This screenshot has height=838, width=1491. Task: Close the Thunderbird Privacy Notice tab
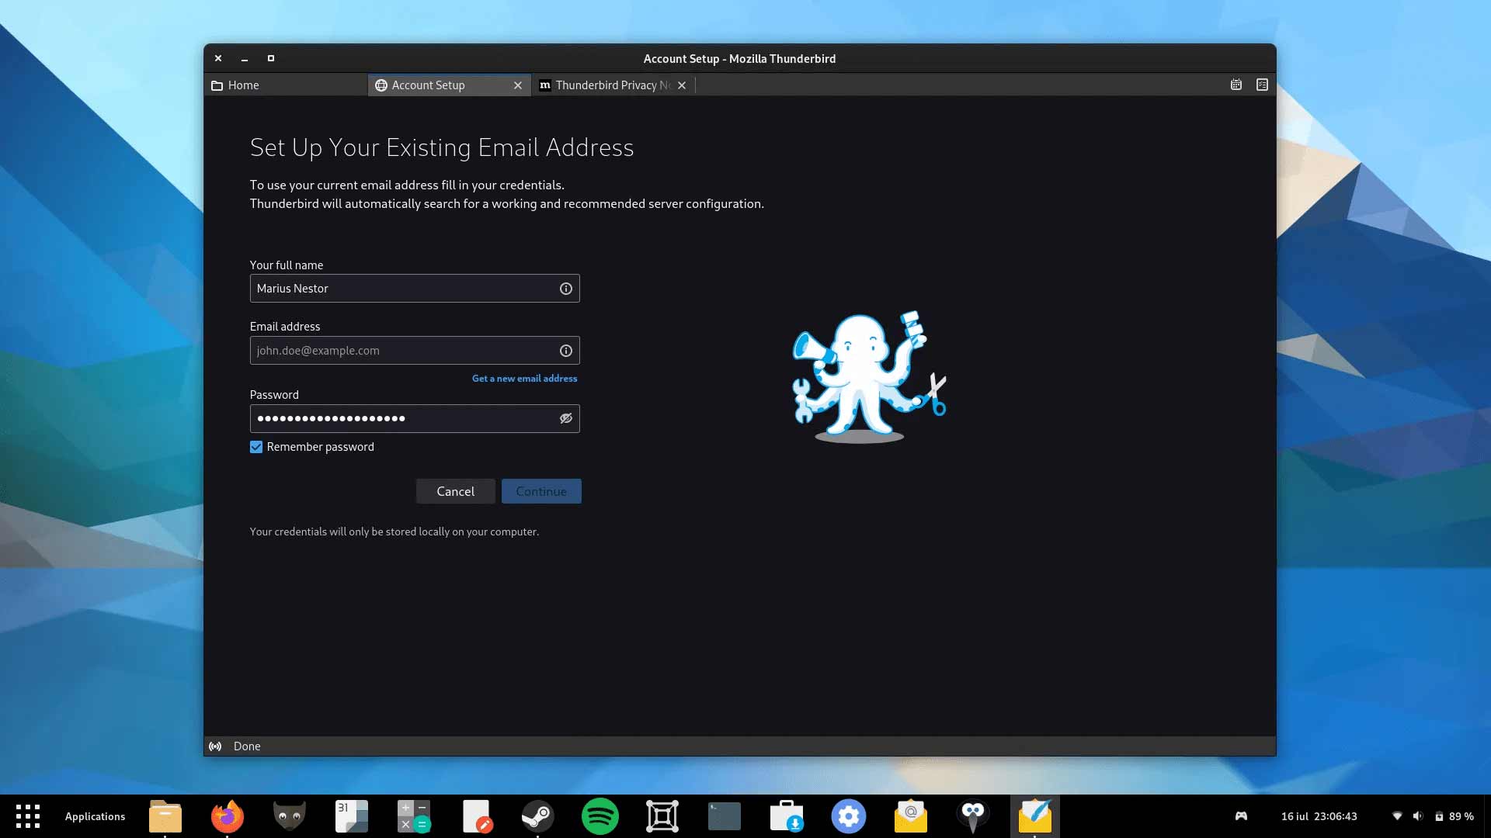click(682, 85)
